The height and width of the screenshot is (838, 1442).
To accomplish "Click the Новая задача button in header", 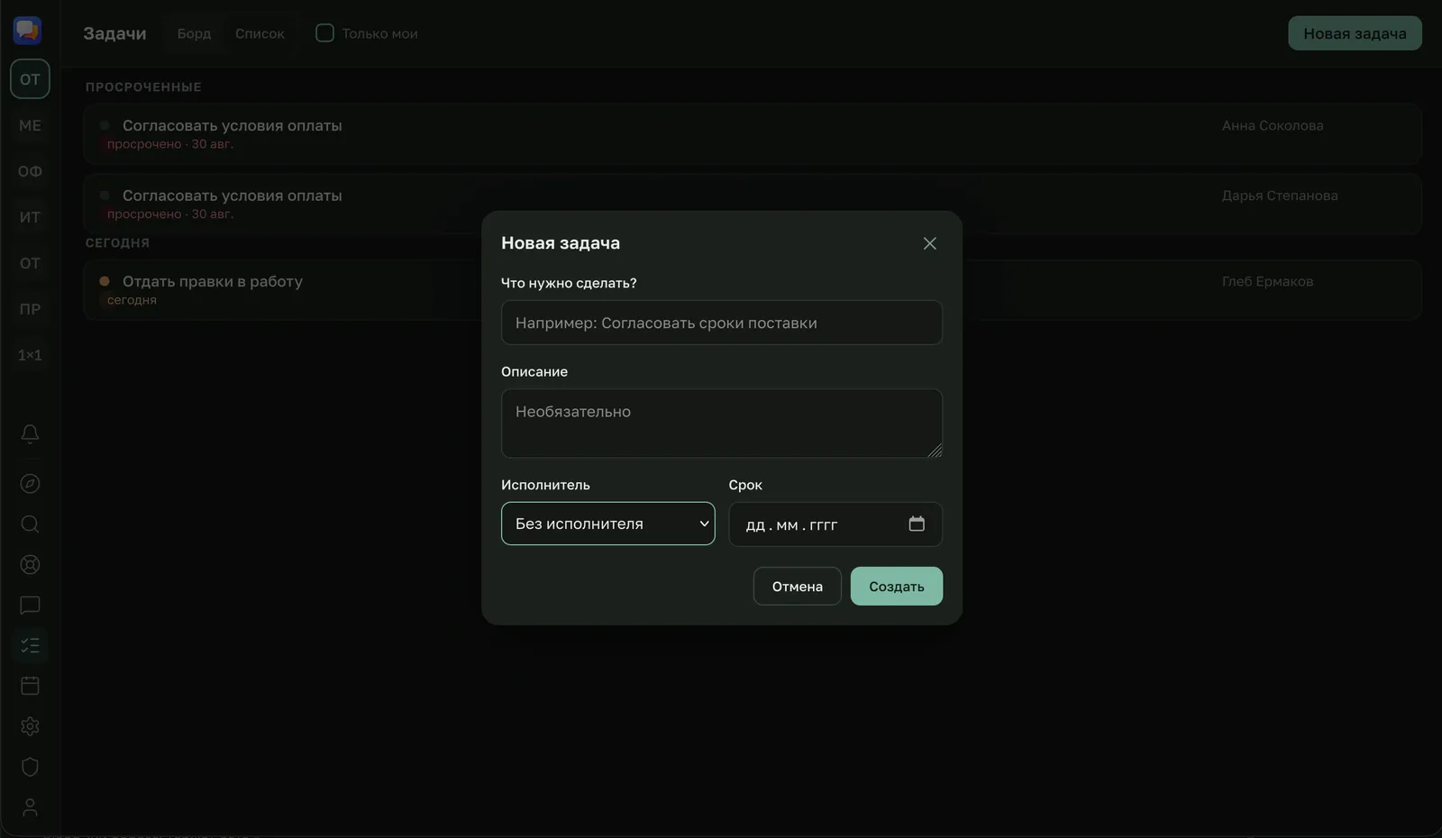I will 1355,33.
